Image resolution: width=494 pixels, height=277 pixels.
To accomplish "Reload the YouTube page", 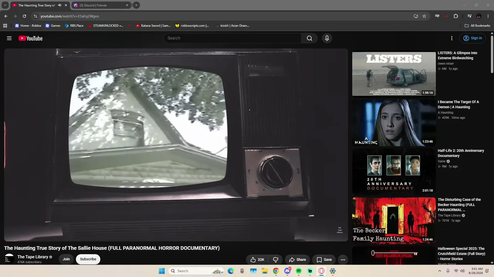I will coord(24,16).
